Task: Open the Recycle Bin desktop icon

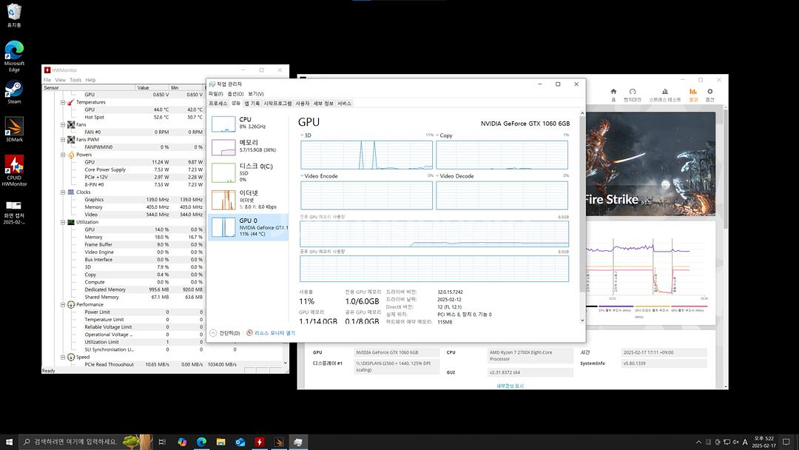Action: pyautogui.click(x=14, y=15)
